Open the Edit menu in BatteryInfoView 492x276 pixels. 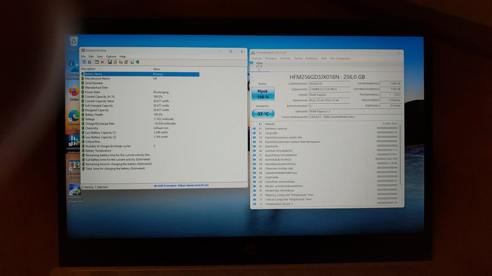coord(91,57)
